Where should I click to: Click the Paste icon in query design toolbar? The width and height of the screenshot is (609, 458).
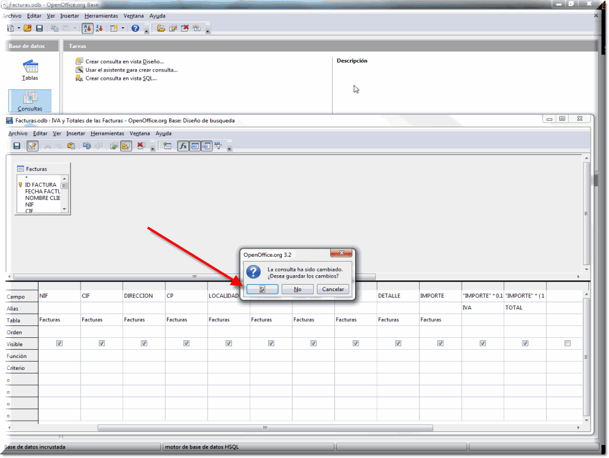(71, 146)
